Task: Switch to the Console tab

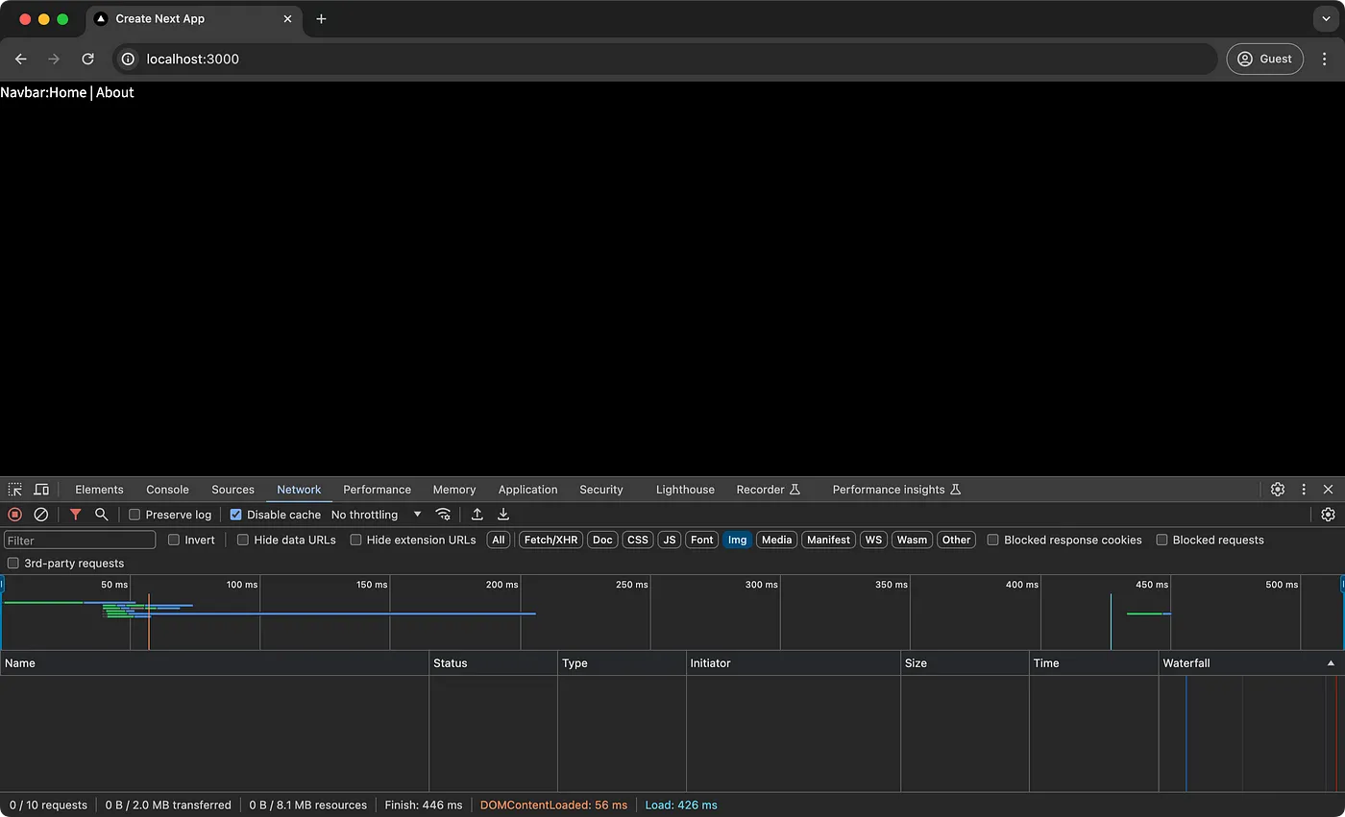Action: [167, 490]
